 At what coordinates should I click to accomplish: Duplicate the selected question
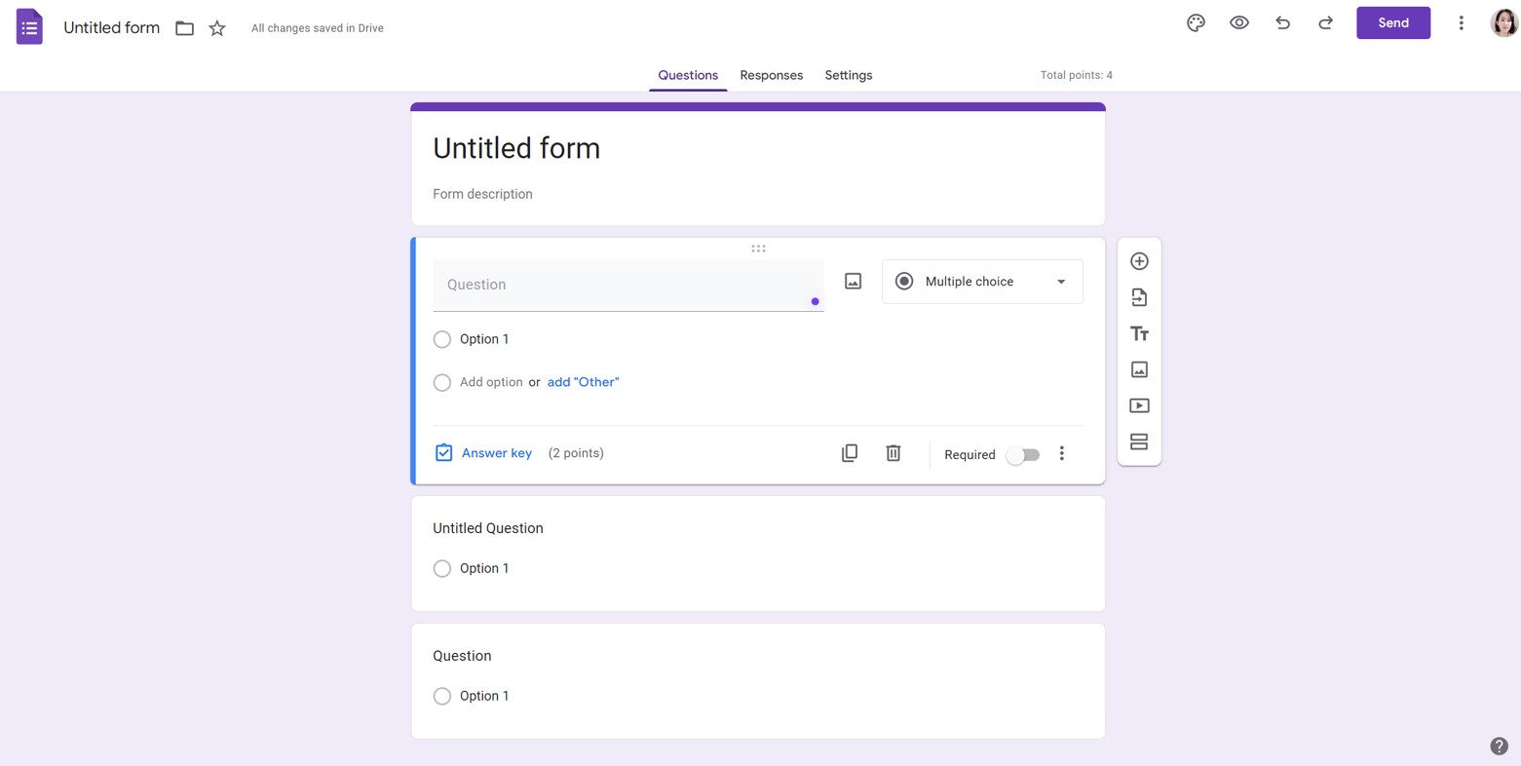[850, 453]
